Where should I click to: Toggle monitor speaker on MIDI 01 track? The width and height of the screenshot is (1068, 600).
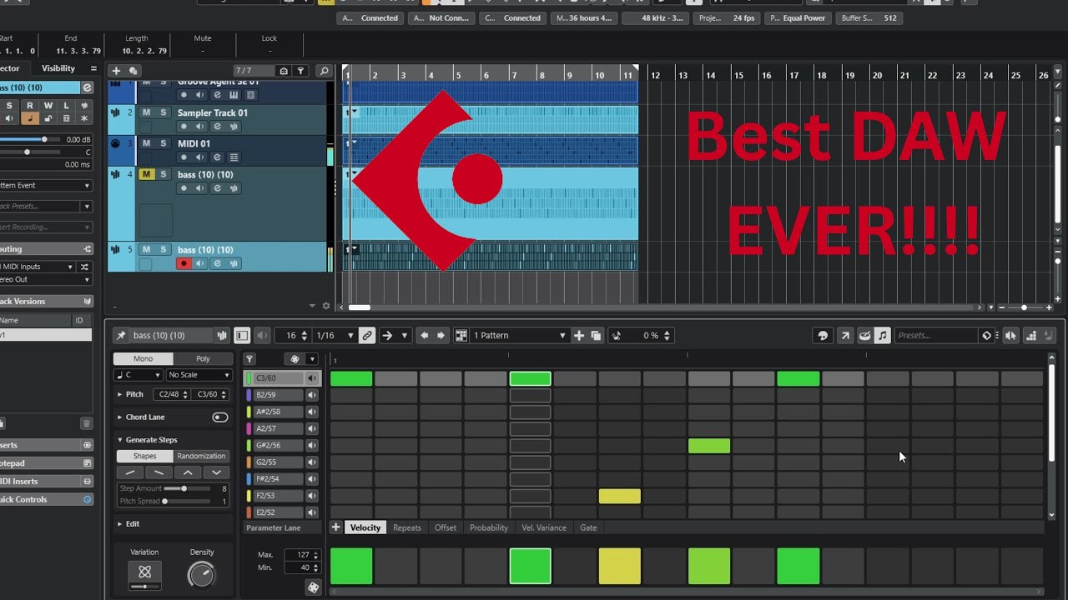point(199,157)
